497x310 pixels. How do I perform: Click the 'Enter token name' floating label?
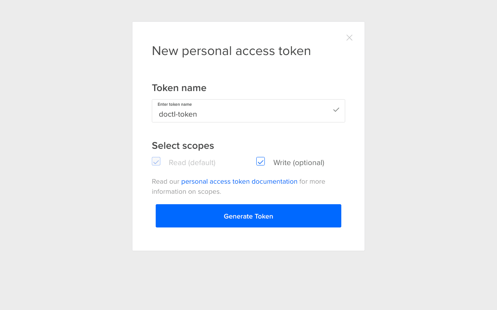pos(175,105)
